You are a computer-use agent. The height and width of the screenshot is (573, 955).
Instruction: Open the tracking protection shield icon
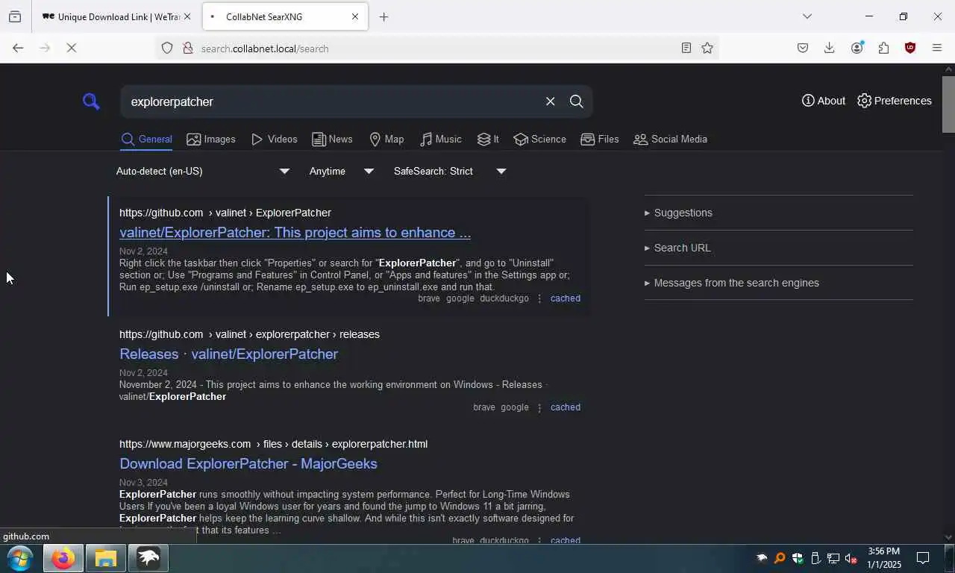(167, 48)
